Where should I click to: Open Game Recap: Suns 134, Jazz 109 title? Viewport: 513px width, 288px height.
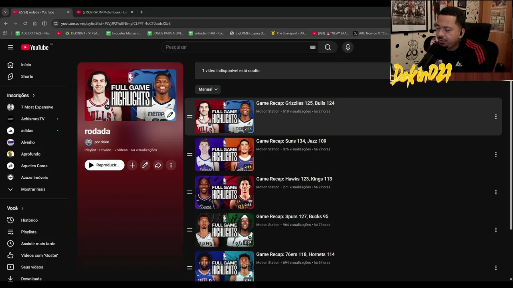pyautogui.click(x=291, y=141)
